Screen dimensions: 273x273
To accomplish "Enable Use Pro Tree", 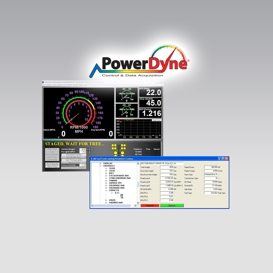I will pos(73,162).
